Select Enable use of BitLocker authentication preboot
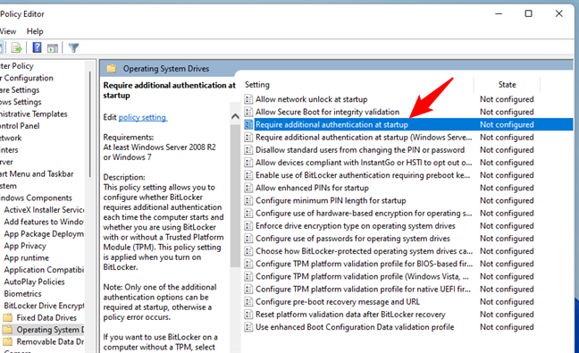The height and width of the screenshot is (353, 579). (x=363, y=175)
